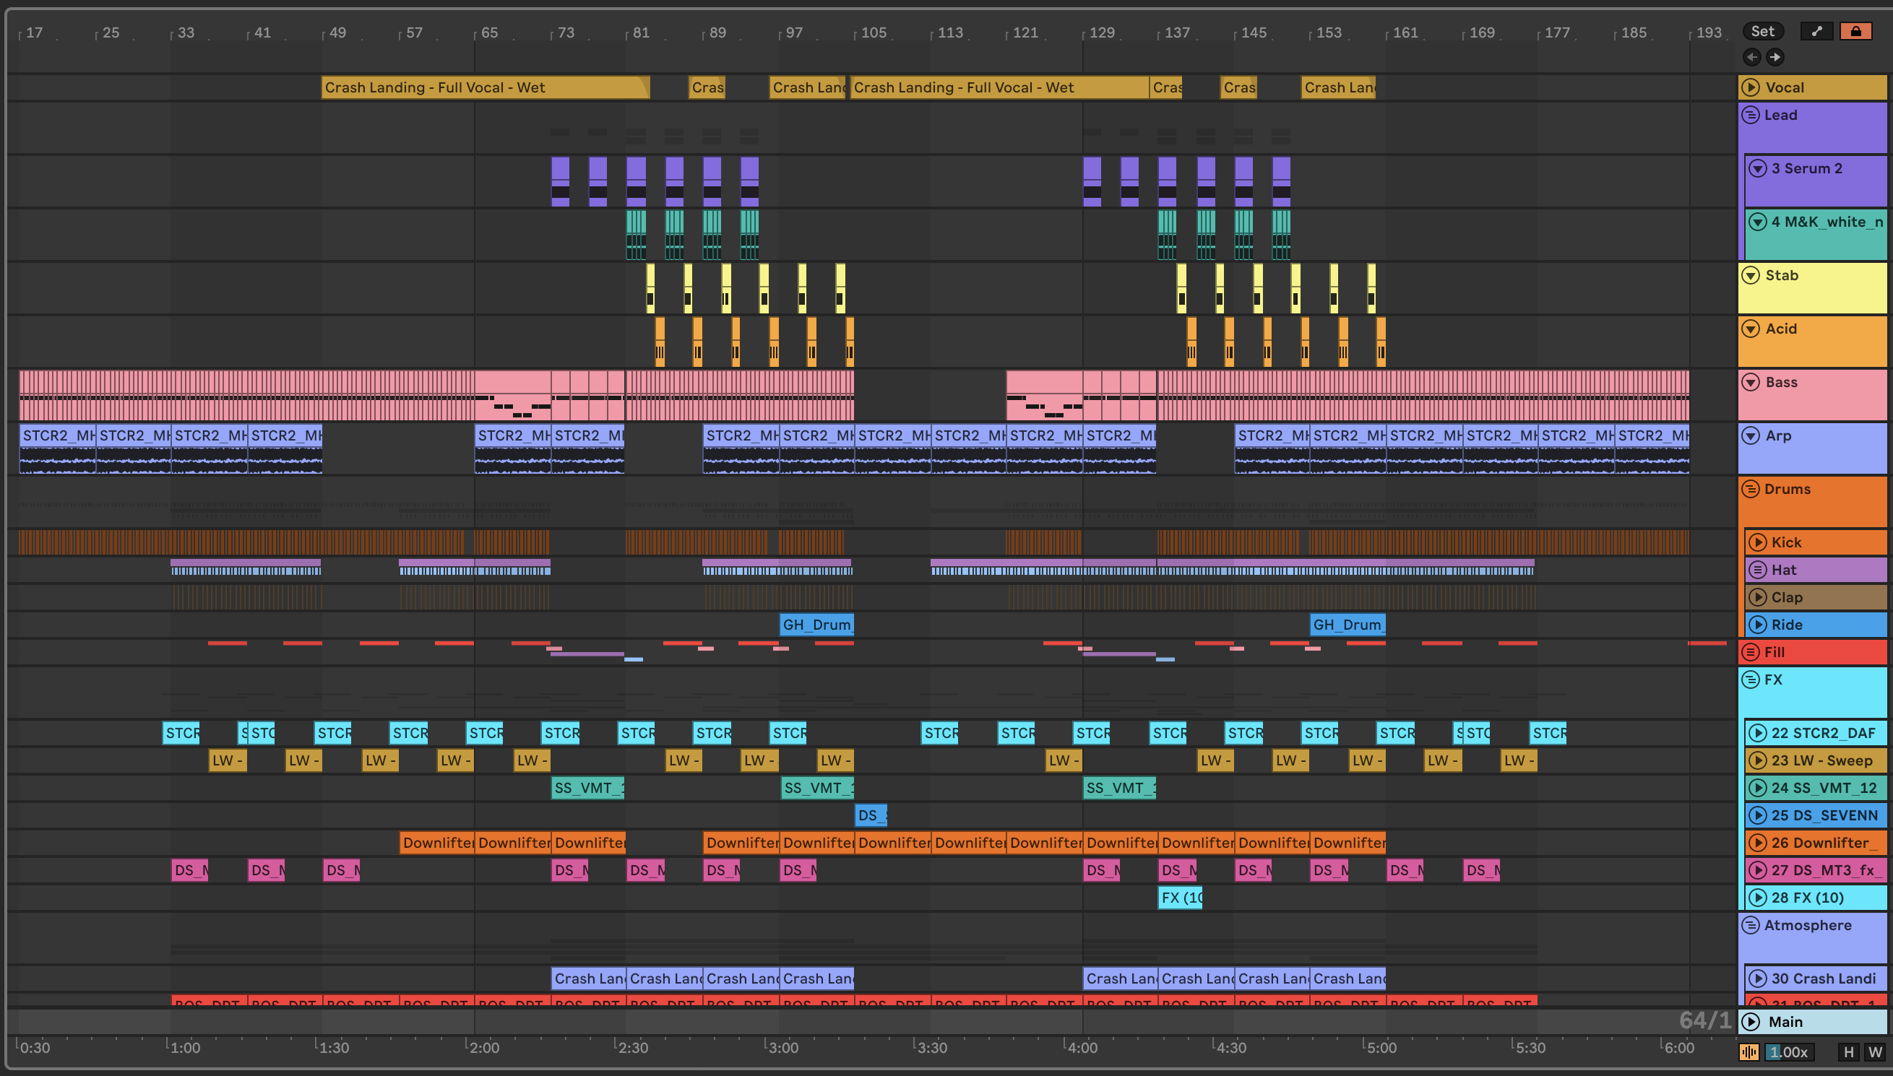The image size is (1893, 1076).
Task: Click the Set locator button
Action: (x=1762, y=31)
